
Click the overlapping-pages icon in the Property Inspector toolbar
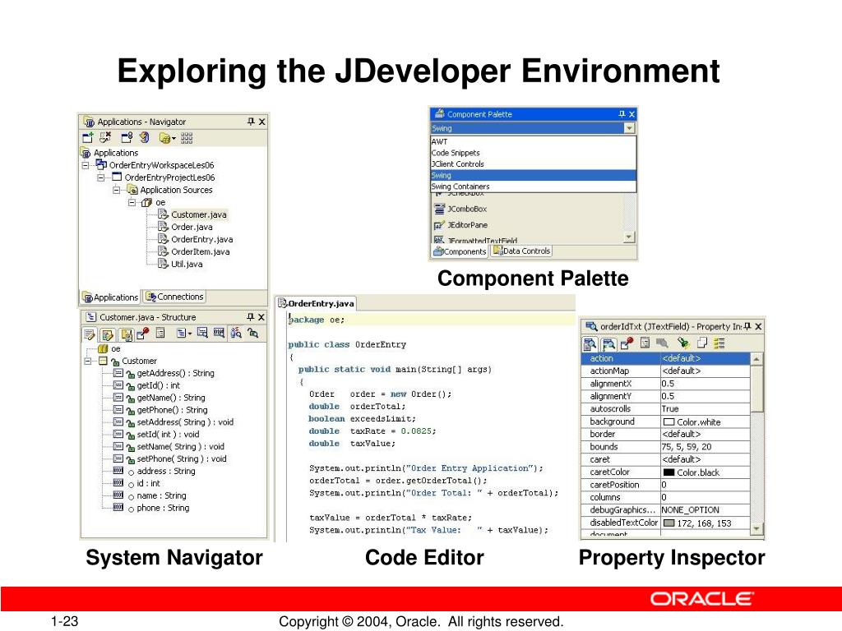click(x=702, y=343)
